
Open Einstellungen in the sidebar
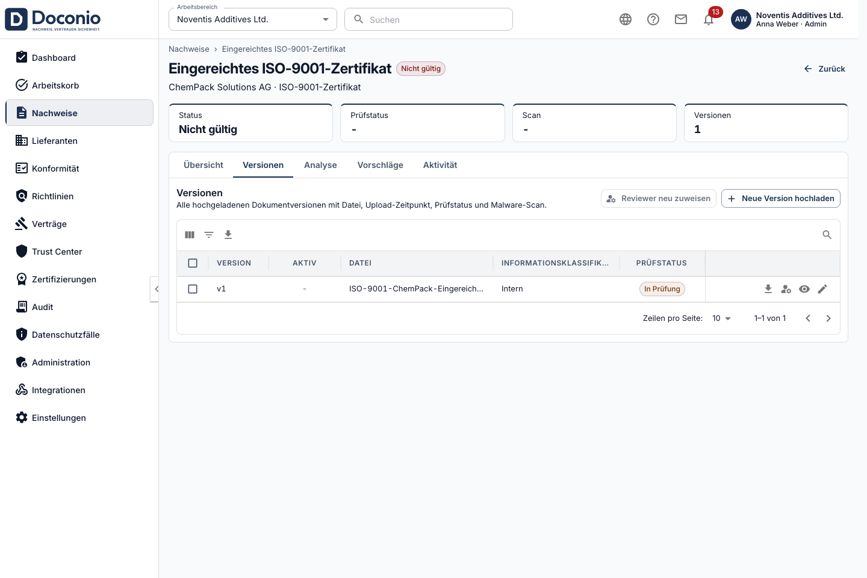click(79, 418)
